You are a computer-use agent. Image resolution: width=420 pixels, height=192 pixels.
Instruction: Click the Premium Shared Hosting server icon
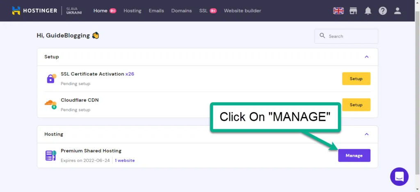(51, 156)
